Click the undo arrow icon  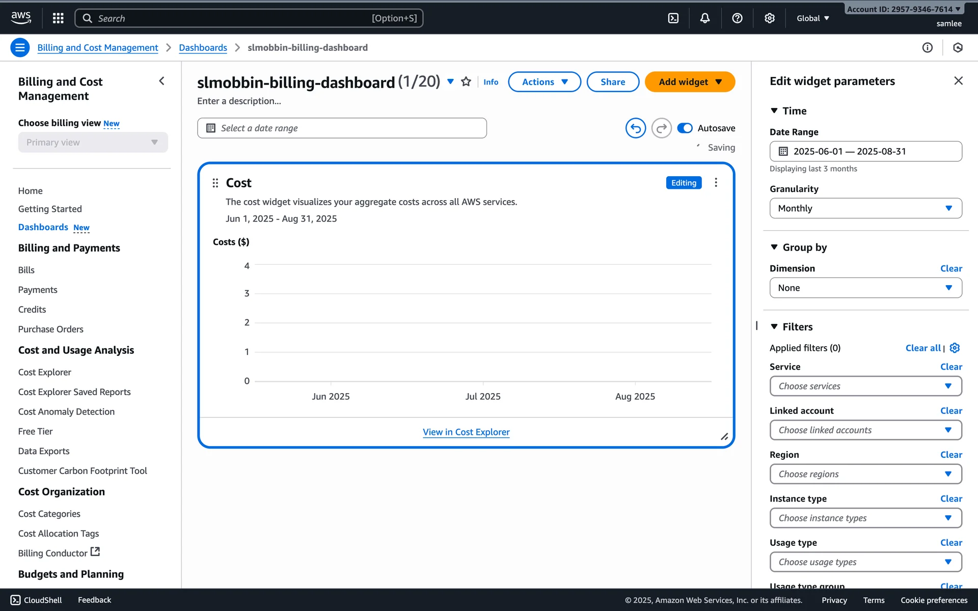click(x=635, y=128)
